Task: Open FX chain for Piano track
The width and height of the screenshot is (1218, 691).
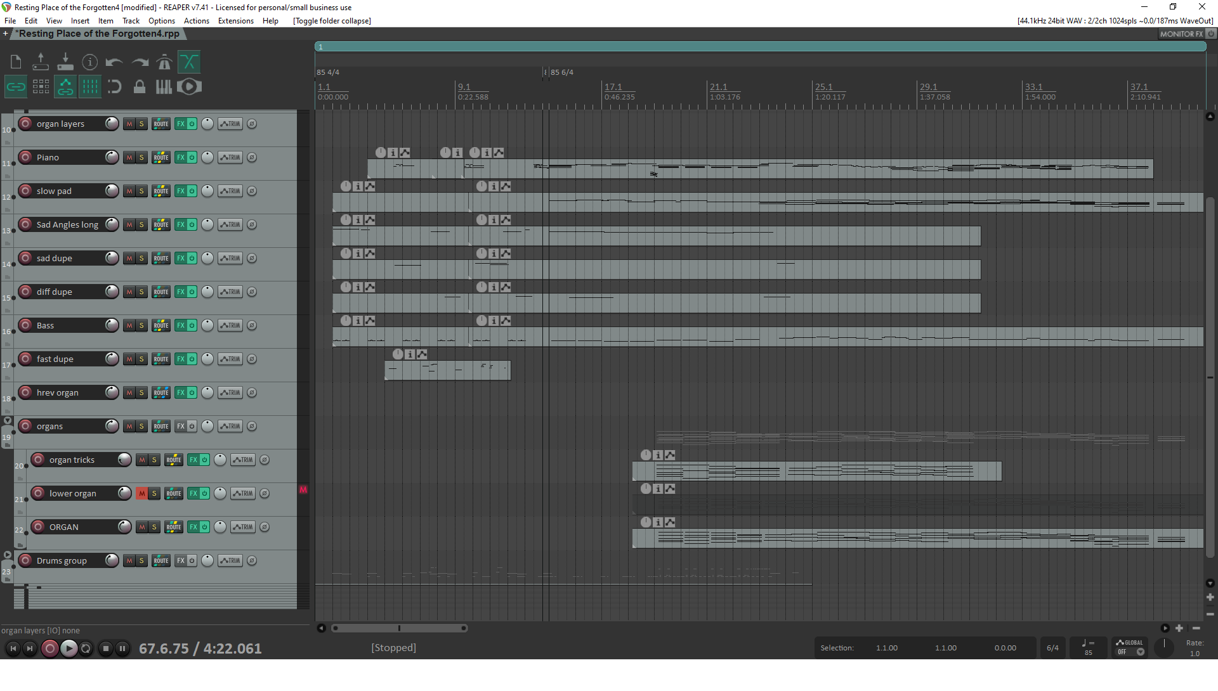Action: click(181, 157)
